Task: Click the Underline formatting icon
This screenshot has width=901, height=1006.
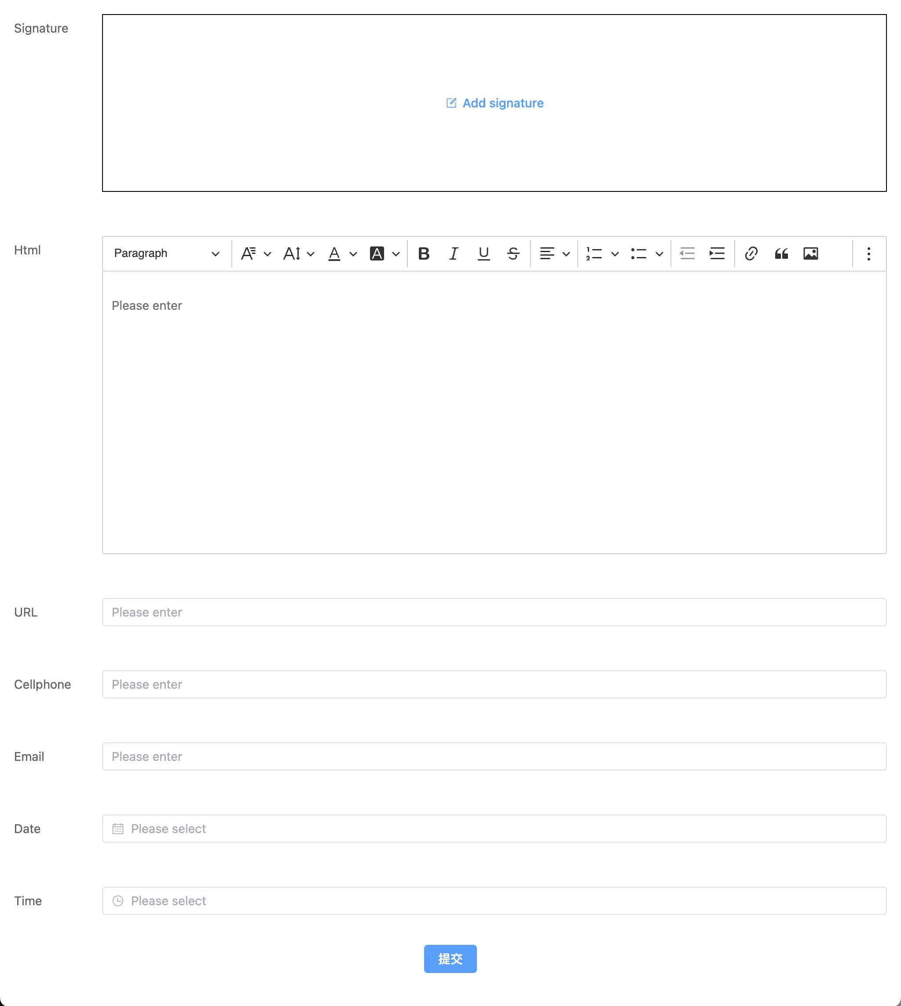Action: click(x=483, y=253)
